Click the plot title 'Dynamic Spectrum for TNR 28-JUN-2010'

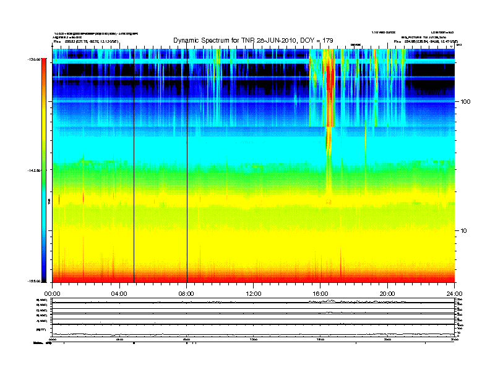(253, 40)
